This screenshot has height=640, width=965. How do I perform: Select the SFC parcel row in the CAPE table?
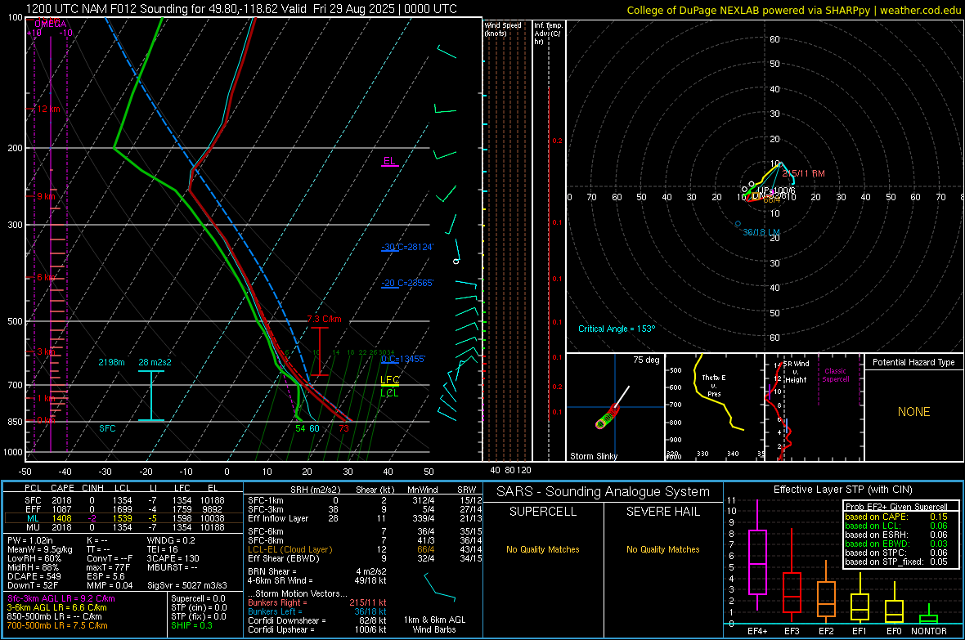click(x=123, y=500)
